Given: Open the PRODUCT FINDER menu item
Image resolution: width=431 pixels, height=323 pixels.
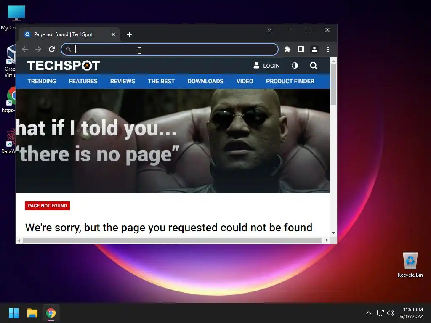Looking at the screenshot, I should coord(290,81).
